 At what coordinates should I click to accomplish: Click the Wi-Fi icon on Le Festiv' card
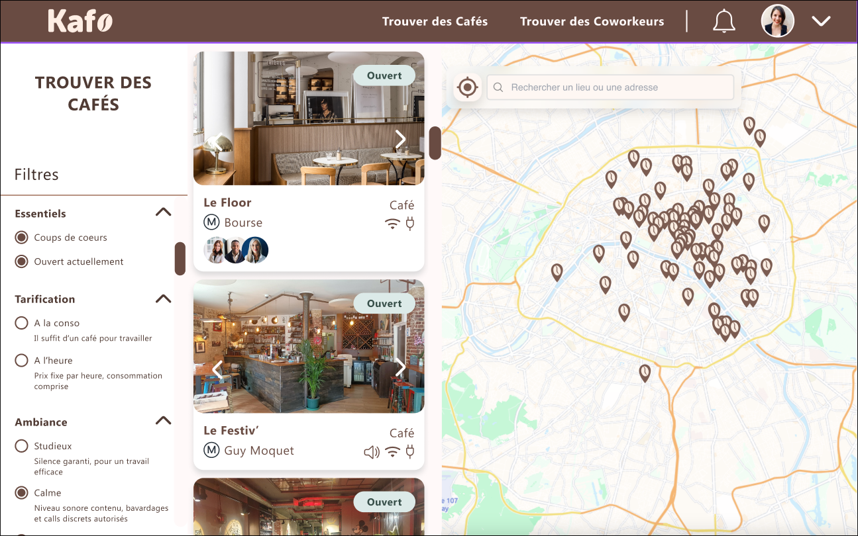(x=393, y=452)
